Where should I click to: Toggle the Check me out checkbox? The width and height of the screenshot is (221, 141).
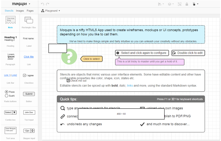pyautogui.click(x=68, y=81)
